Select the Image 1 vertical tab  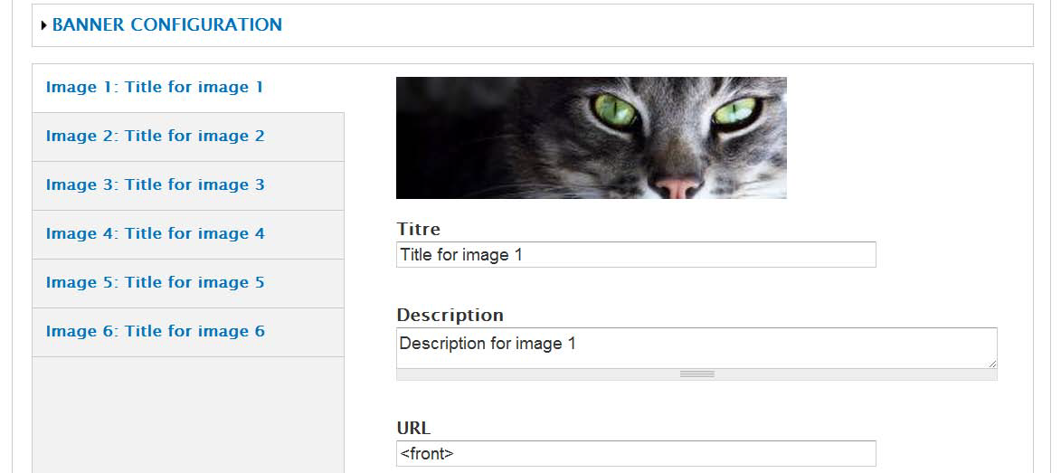coord(155,88)
